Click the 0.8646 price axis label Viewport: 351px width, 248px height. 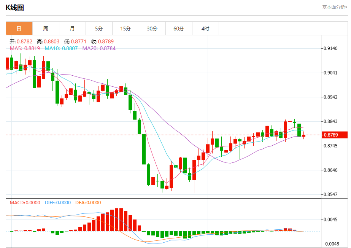click(x=330, y=170)
